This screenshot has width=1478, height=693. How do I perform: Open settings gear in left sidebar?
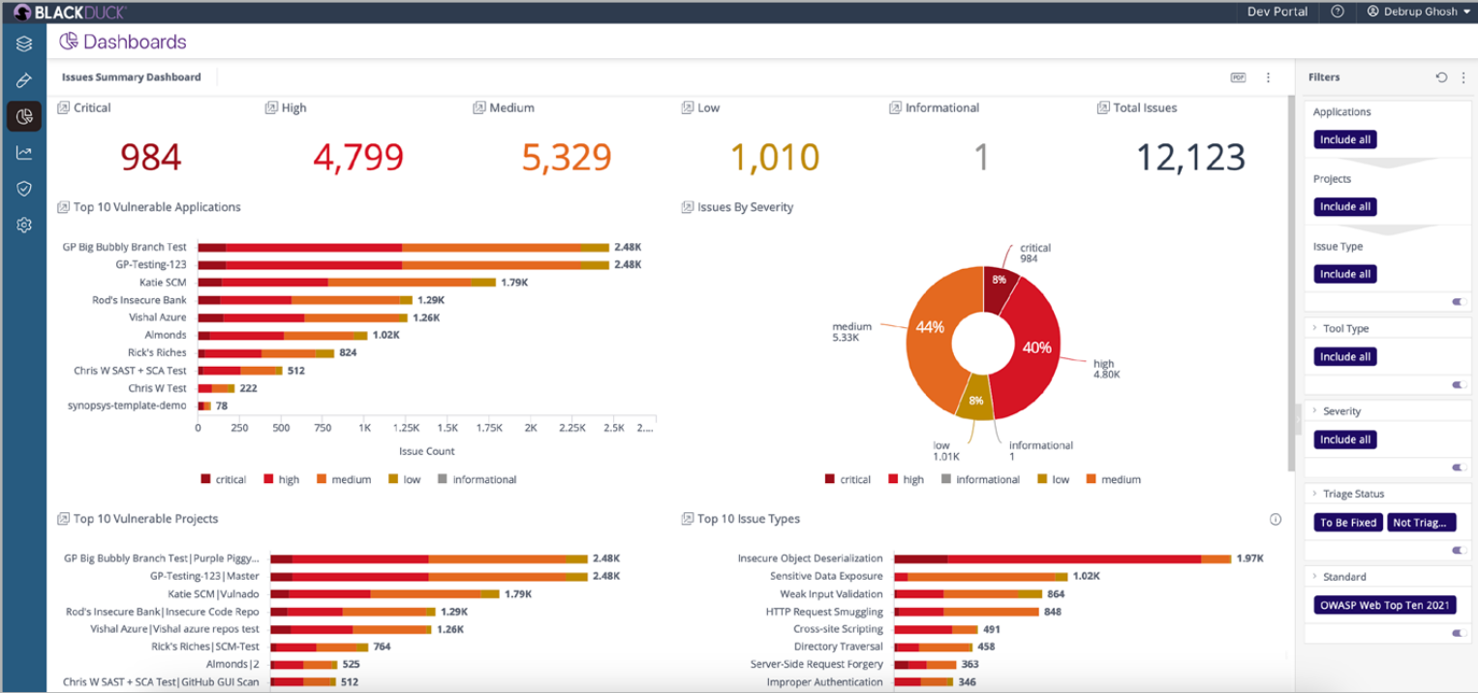pyautogui.click(x=24, y=225)
